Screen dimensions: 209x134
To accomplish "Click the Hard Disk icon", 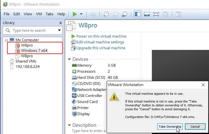I will 74,78.
